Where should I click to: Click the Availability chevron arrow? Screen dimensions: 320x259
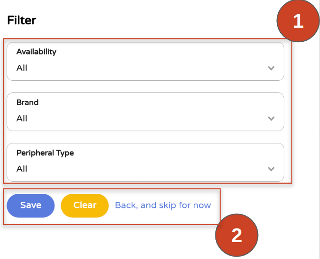tap(271, 68)
